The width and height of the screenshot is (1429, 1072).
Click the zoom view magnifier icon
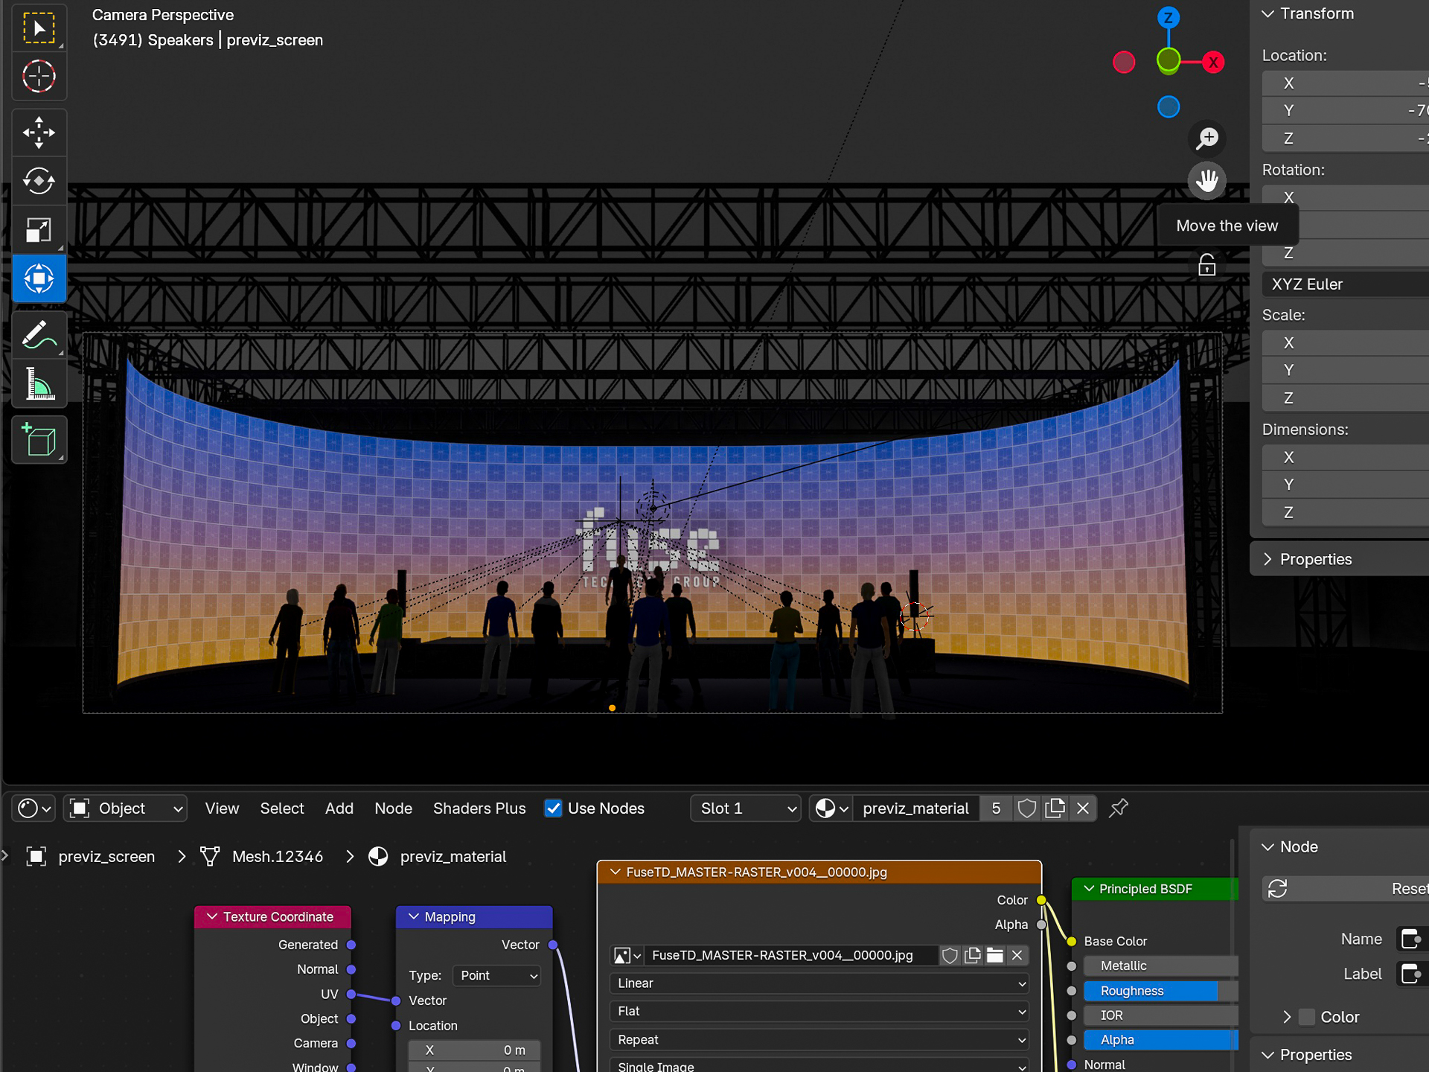(1206, 138)
